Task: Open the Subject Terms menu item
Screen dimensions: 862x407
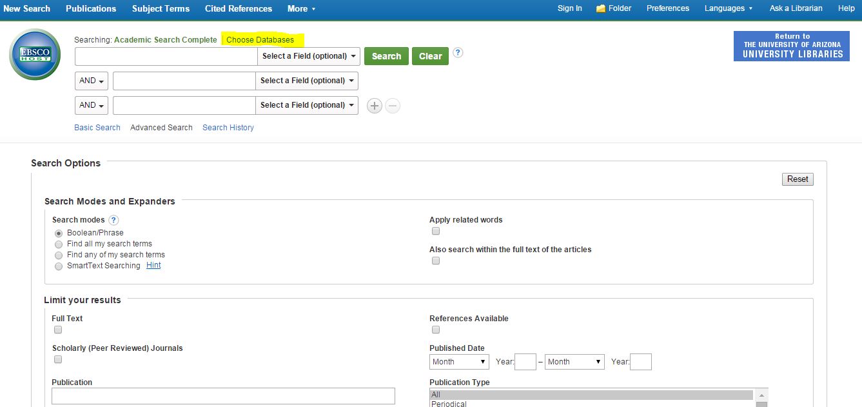Action: click(161, 8)
